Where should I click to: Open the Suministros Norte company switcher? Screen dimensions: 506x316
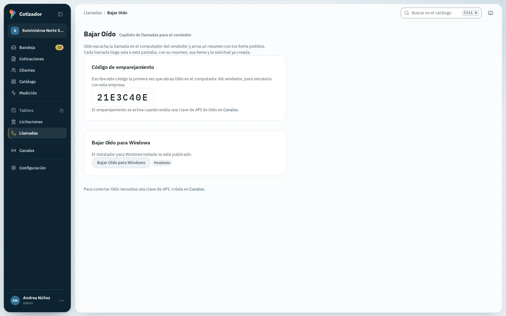pyautogui.click(x=37, y=31)
